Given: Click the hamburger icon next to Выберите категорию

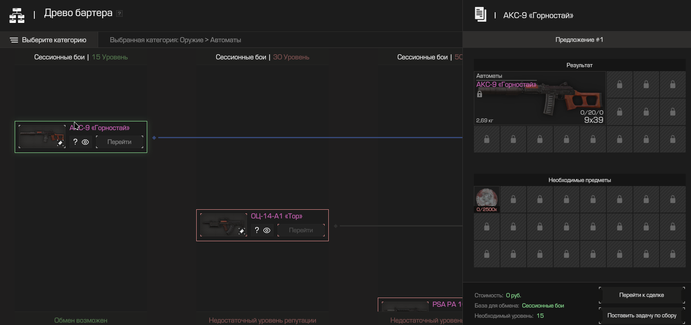Looking at the screenshot, I should 14,40.
